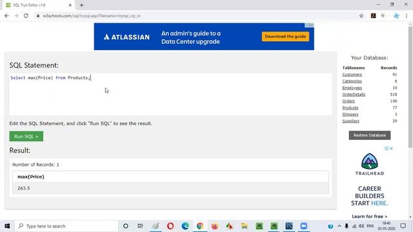Open Cortana circle icon in taskbar
The width and height of the screenshot is (413, 232).
126,226
